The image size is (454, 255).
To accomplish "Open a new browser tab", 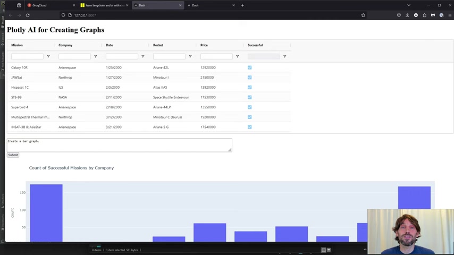I will (x=242, y=5).
